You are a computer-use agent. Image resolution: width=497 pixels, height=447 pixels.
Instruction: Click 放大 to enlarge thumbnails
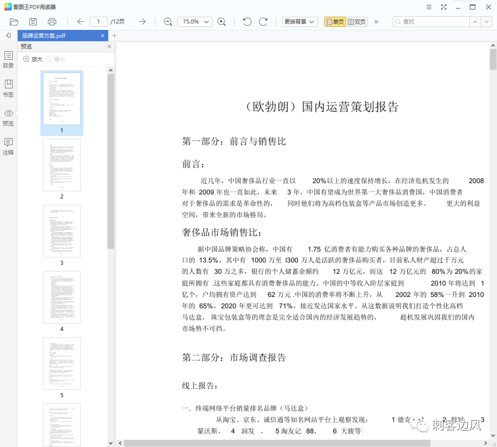click(33, 59)
